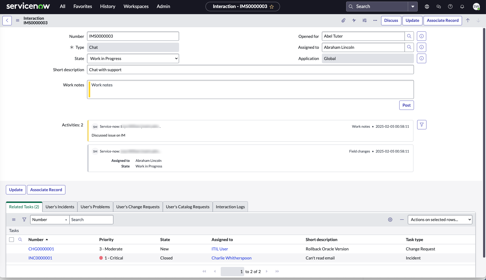Sort by the Number column header
Image resolution: width=486 pixels, height=280 pixels.
pos(36,240)
